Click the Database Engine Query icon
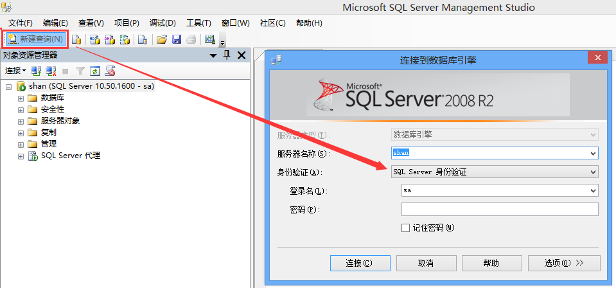 (76, 39)
